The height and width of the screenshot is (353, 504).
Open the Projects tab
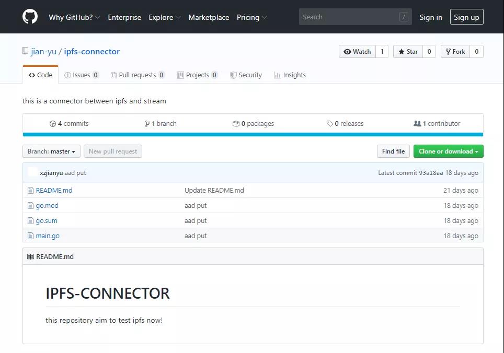197,75
